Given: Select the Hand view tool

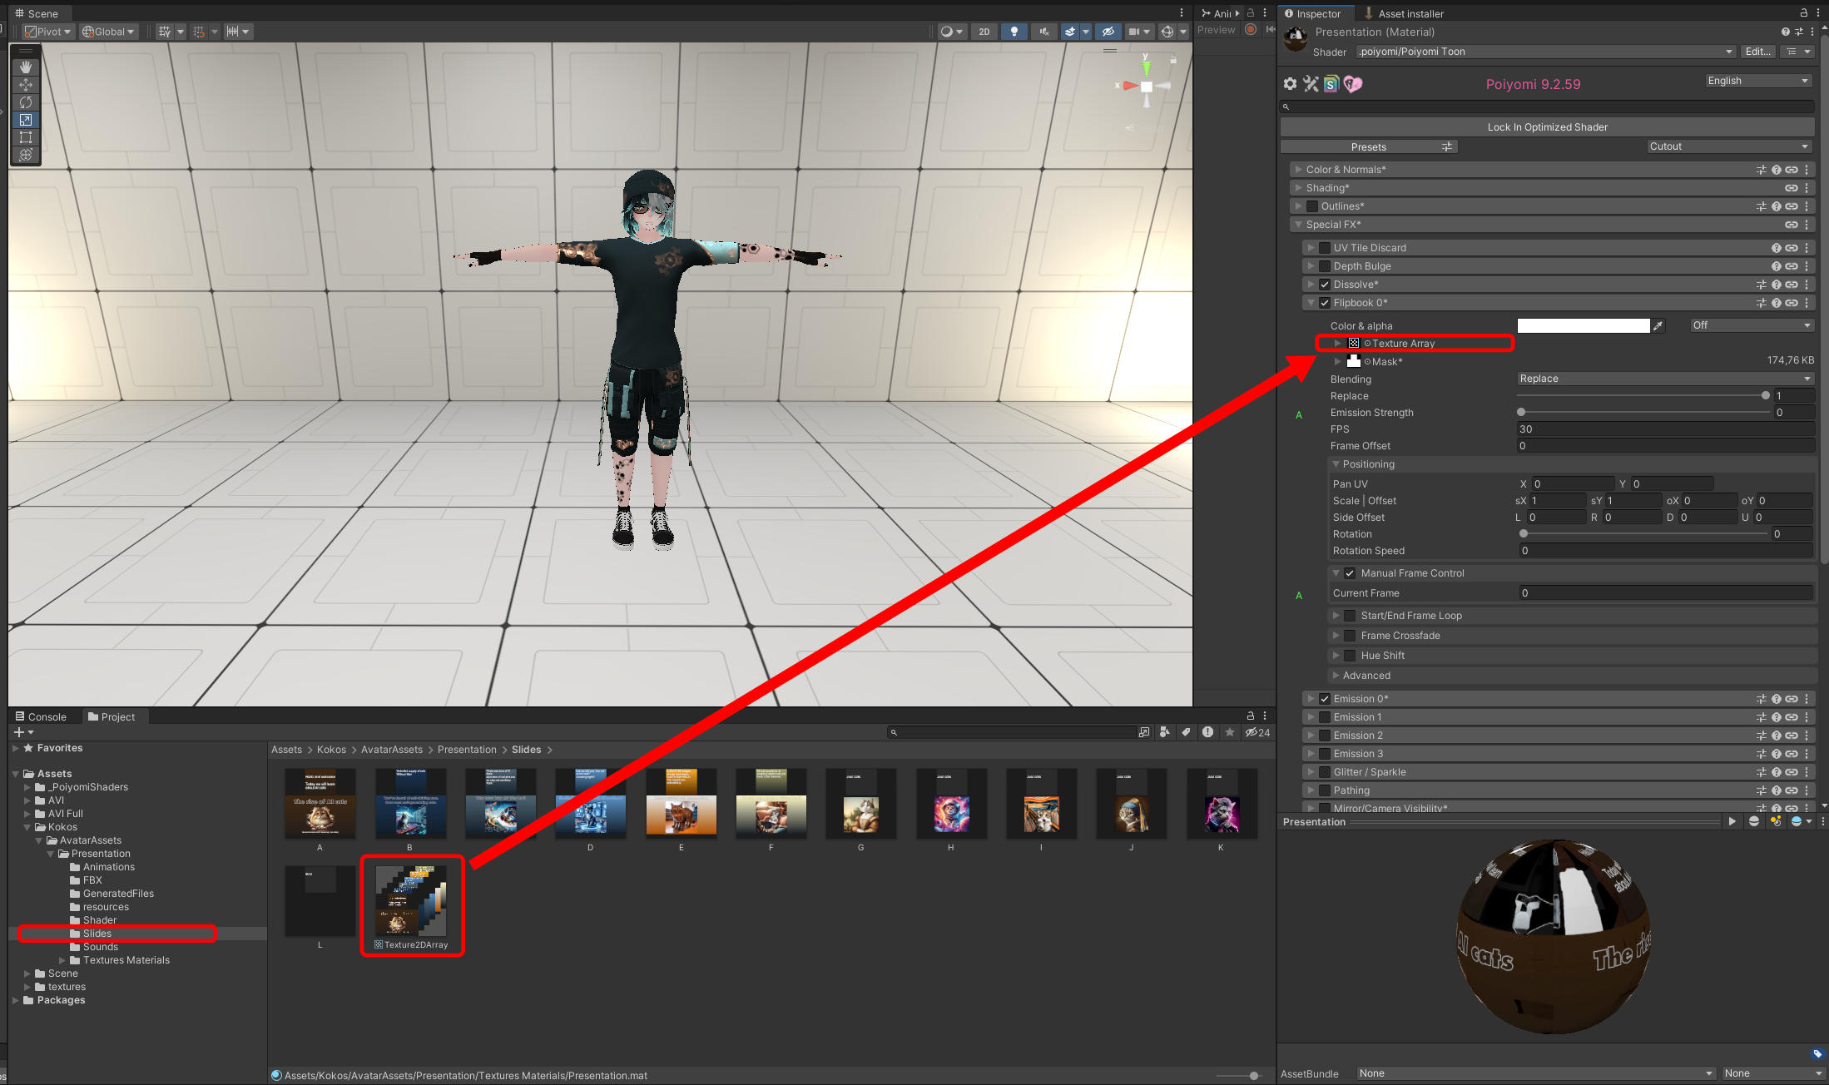Looking at the screenshot, I should [x=26, y=67].
